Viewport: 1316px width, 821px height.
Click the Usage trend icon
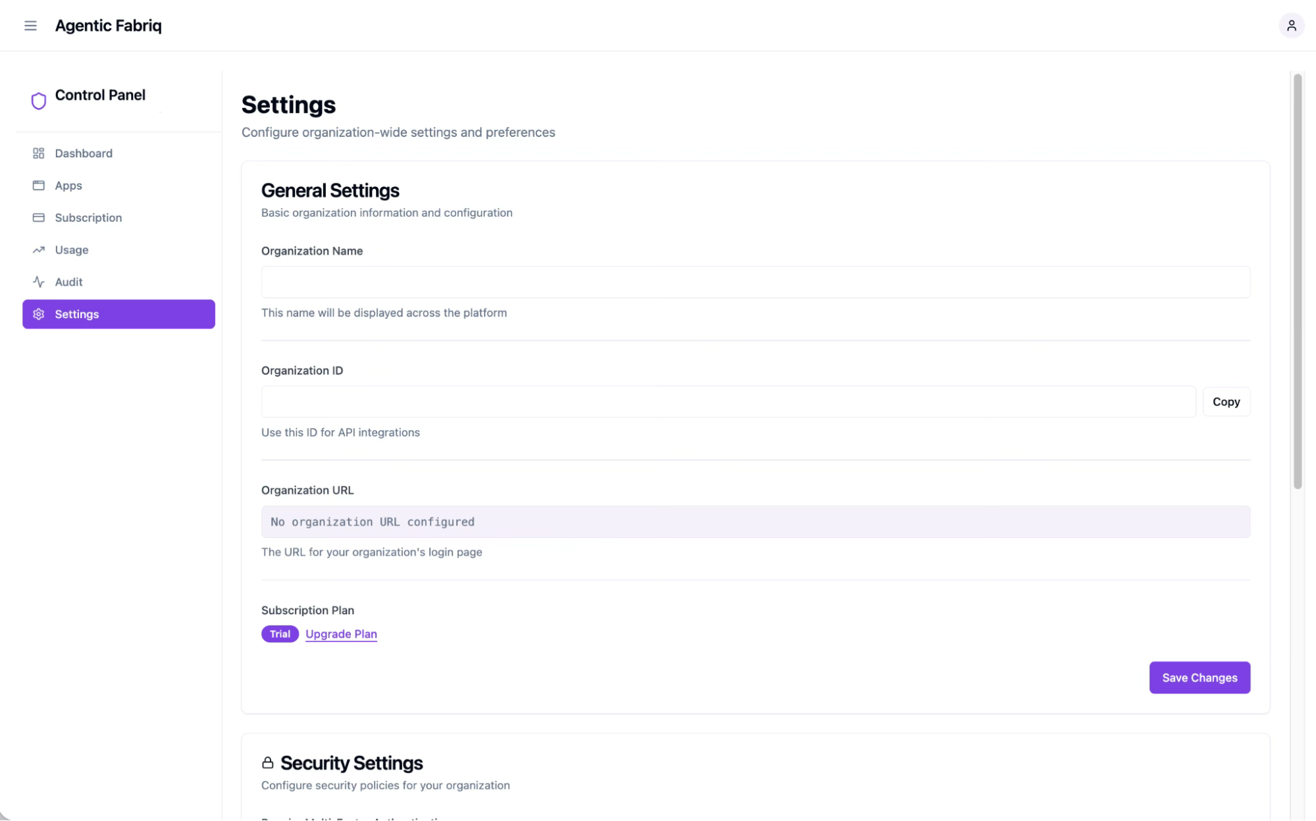(x=39, y=250)
